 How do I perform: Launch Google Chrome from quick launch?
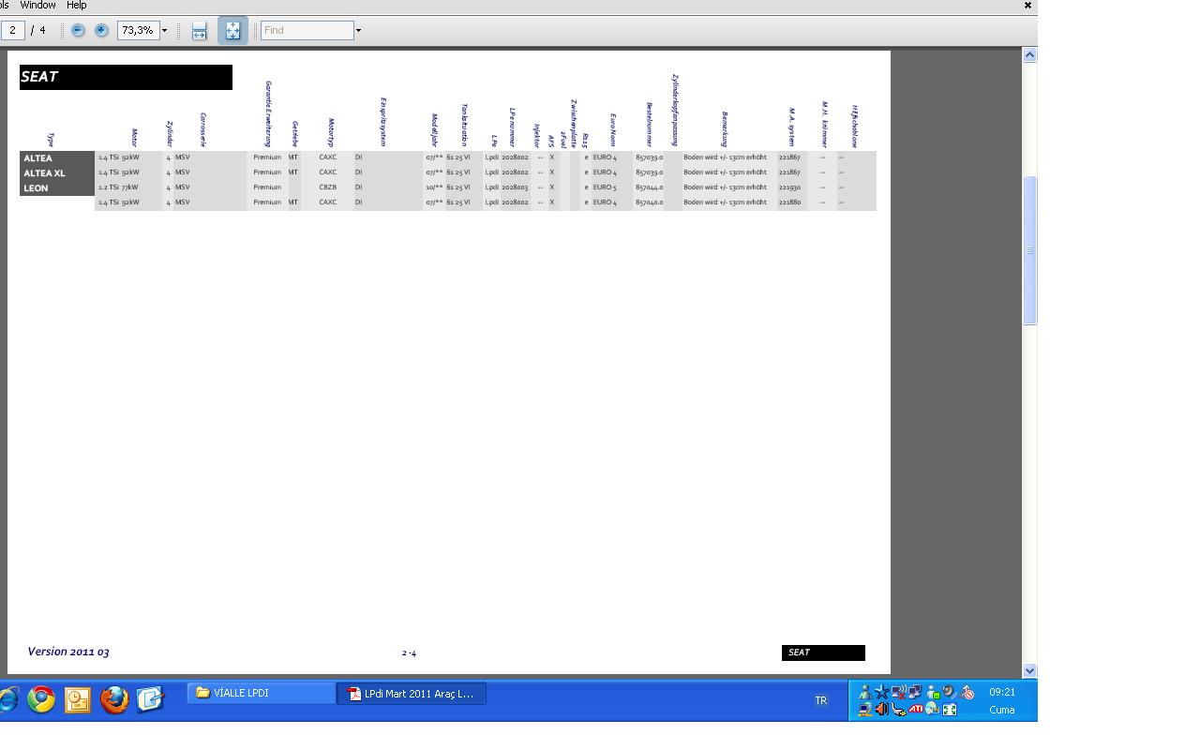pos(41,699)
